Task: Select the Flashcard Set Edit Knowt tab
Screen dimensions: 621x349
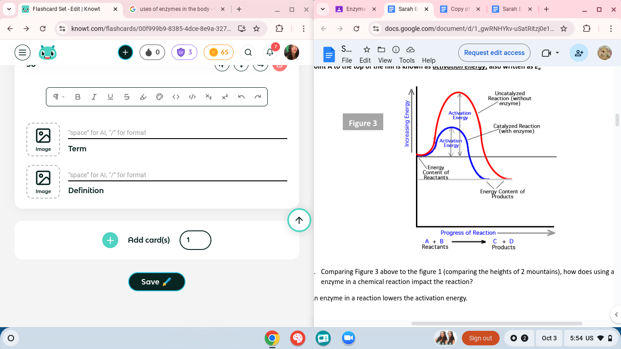Action: point(70,9)
